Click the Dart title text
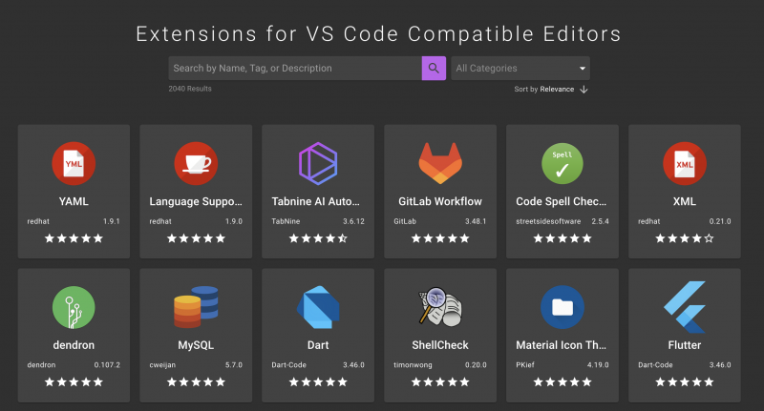764x411 pixels. [x=318, y=345]
